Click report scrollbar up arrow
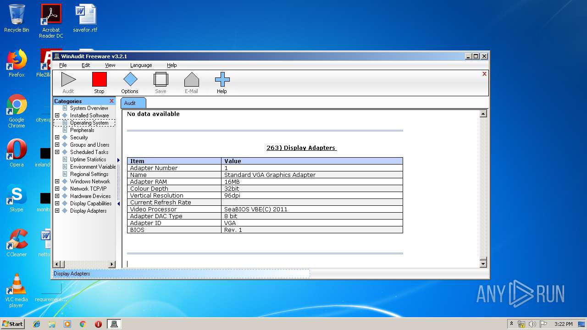 coord(483,114)
